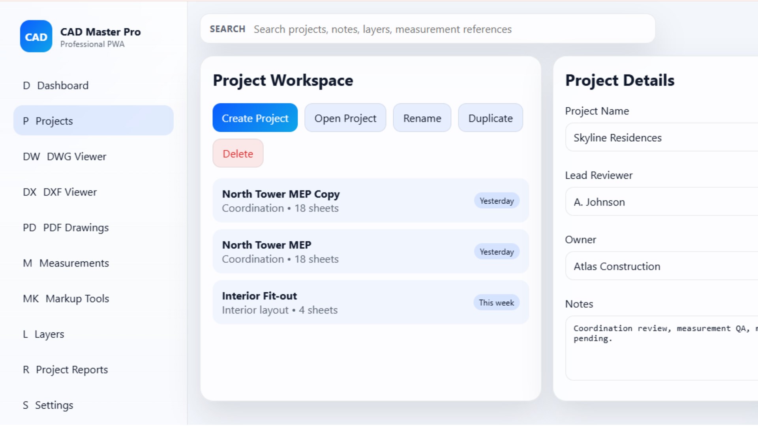Click the Project Details heading

tap(619, 80)
